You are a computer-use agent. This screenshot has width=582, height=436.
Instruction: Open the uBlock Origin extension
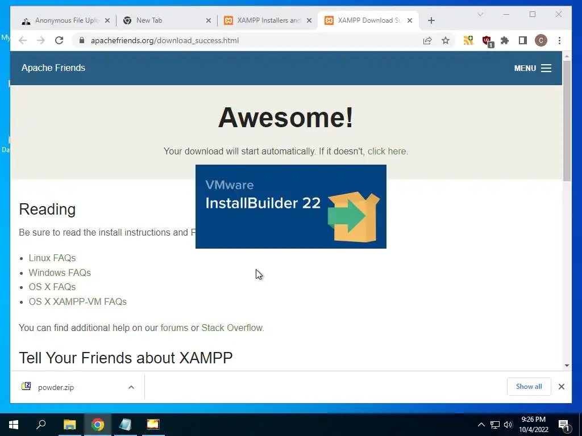487,41
